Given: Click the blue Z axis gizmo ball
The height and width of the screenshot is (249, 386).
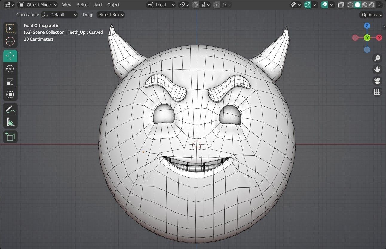Looking at the screenshot, I should pyautogui.click(x=367, y=26).
